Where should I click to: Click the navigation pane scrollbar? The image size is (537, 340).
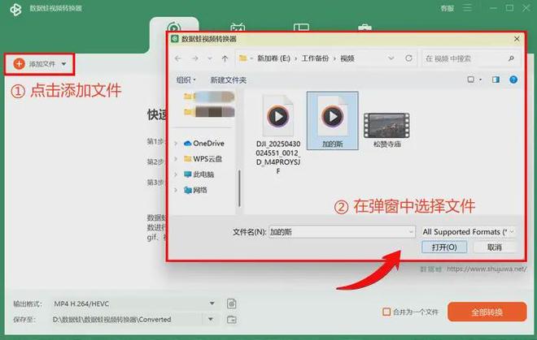point(239,188)
